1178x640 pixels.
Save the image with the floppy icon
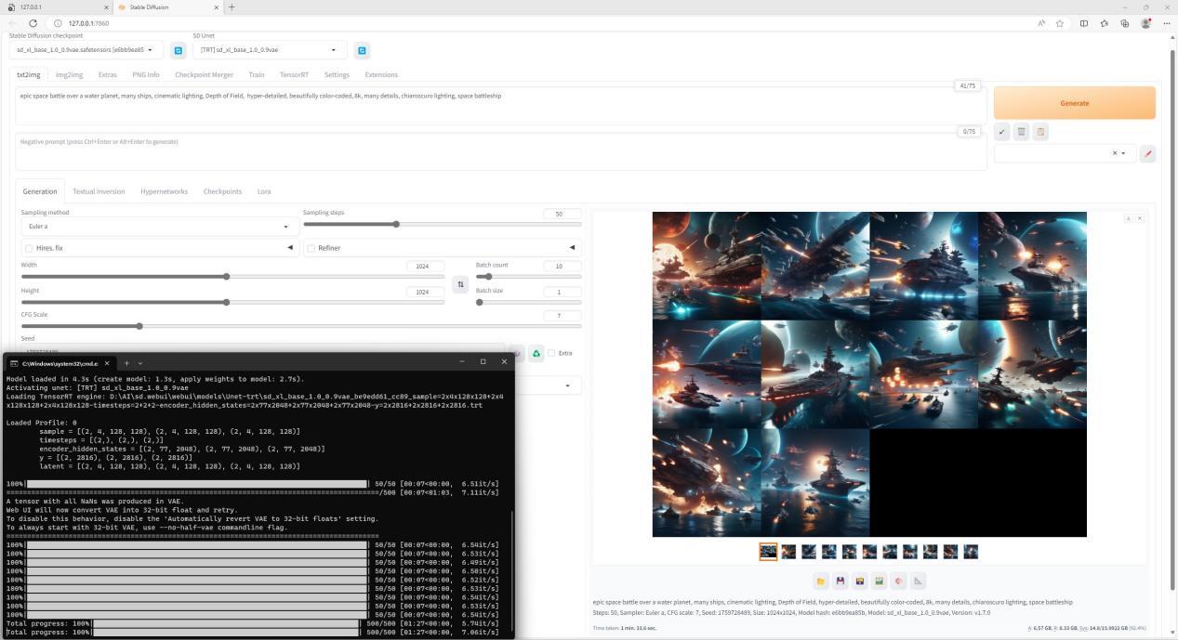click(840, 581)
